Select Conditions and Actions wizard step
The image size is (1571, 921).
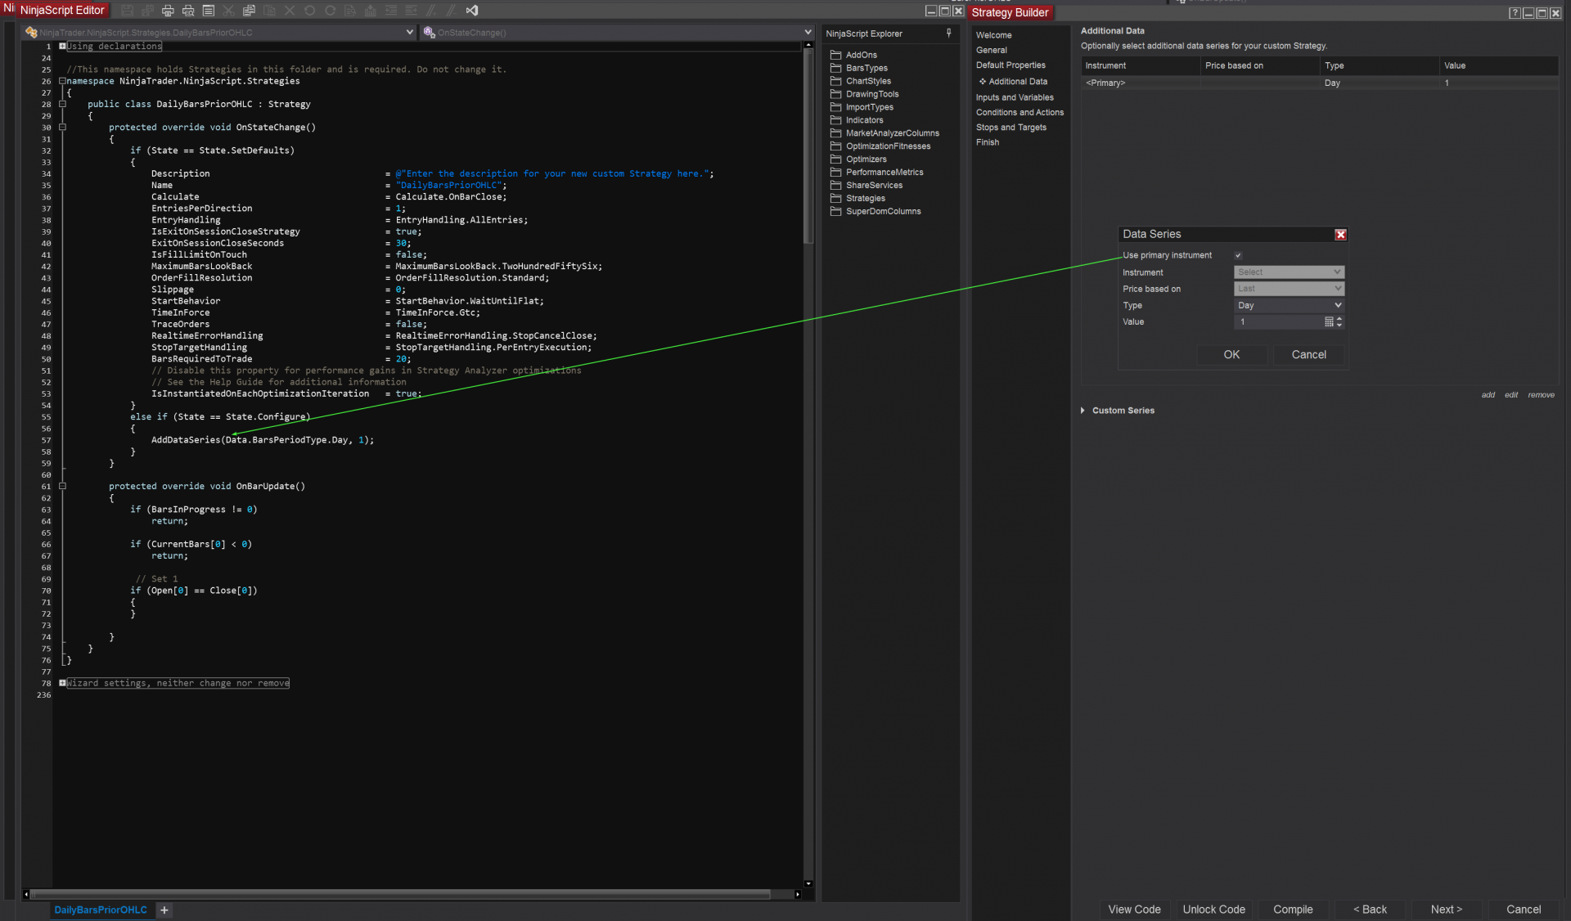pyautogui.click(x=1020, y=112)
